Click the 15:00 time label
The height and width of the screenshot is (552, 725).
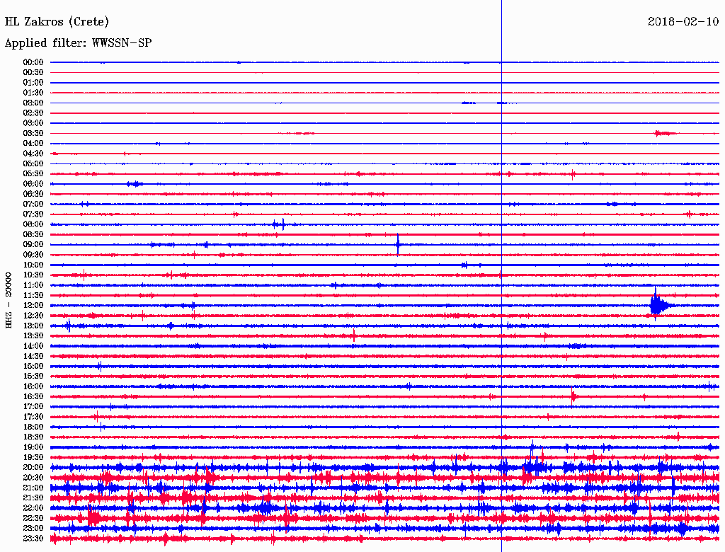[x=33, y=366]
